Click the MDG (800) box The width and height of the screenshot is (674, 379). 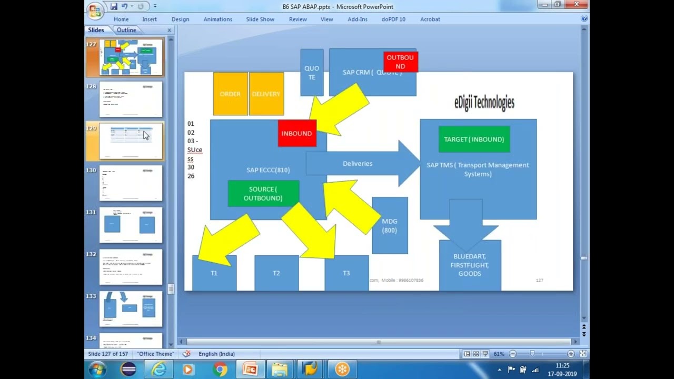[x=390, y=225]
